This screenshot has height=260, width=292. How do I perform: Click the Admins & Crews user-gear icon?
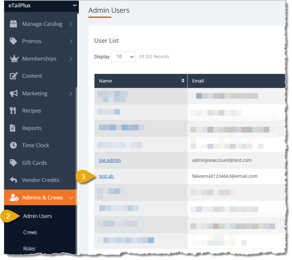coord(14,198)
